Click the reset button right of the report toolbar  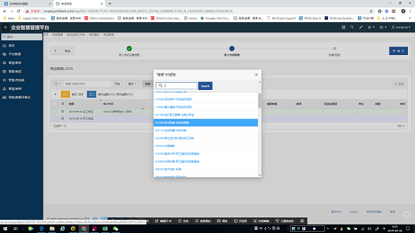click(x=399, y=83)
